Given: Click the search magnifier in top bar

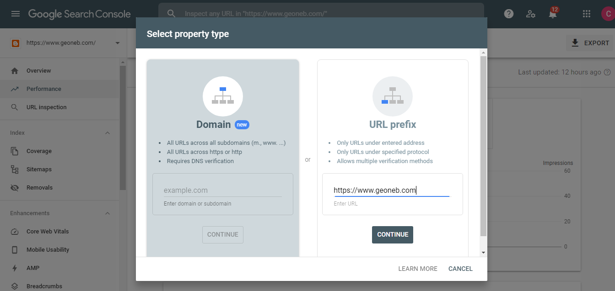Looking at the screenshot, I should pyautogui.click(x=171, y=14).
